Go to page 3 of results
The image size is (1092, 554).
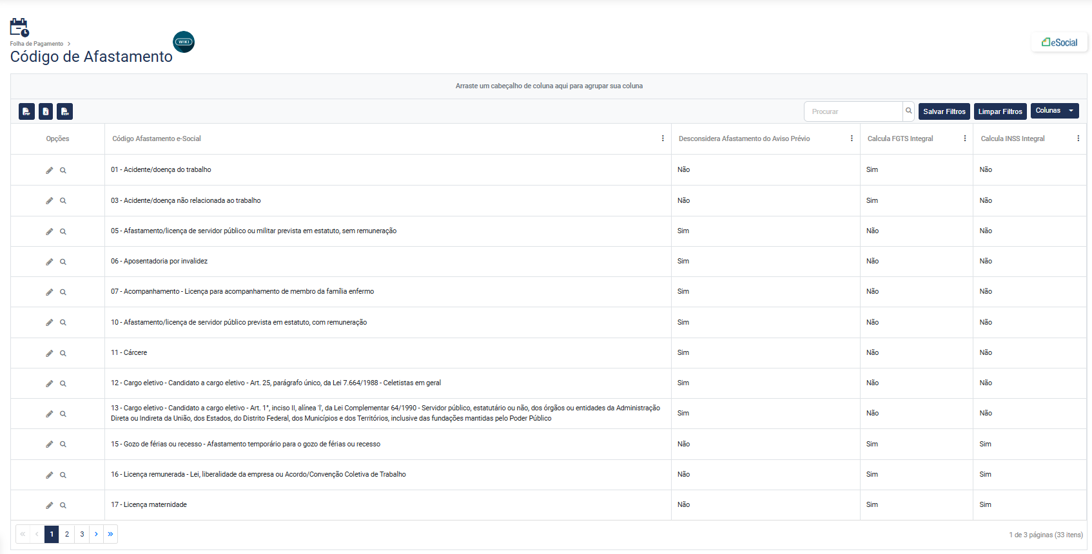[82, 534]
